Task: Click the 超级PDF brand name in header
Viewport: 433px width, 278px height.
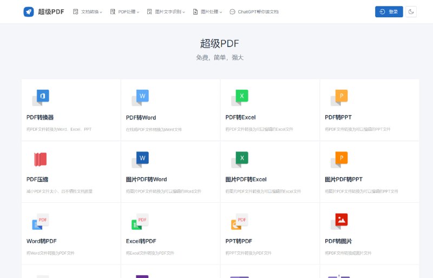Action: [x=51, y=12]
